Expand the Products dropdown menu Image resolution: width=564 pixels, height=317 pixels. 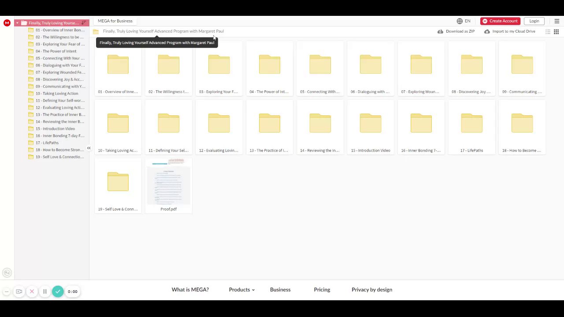pos(242,290)
